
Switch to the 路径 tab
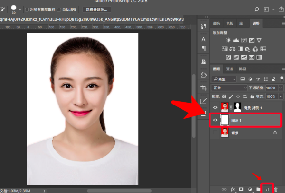[242, 69]
